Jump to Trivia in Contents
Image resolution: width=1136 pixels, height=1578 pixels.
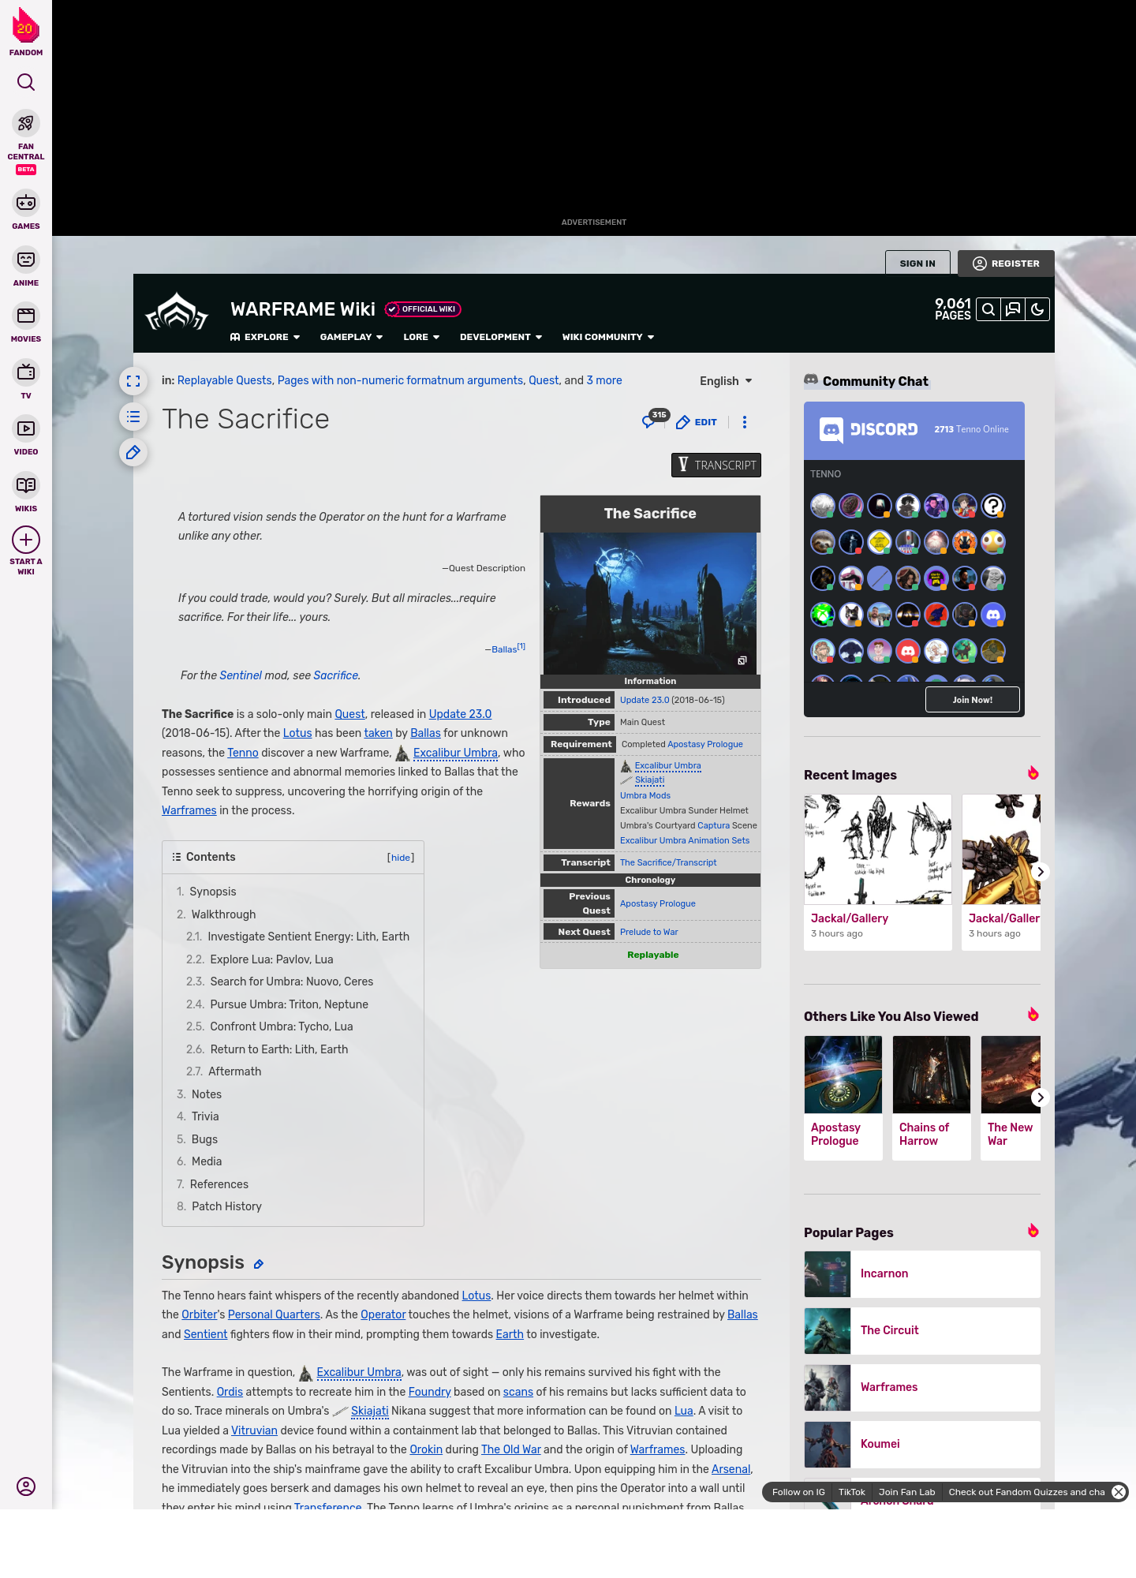point(198,1116)
